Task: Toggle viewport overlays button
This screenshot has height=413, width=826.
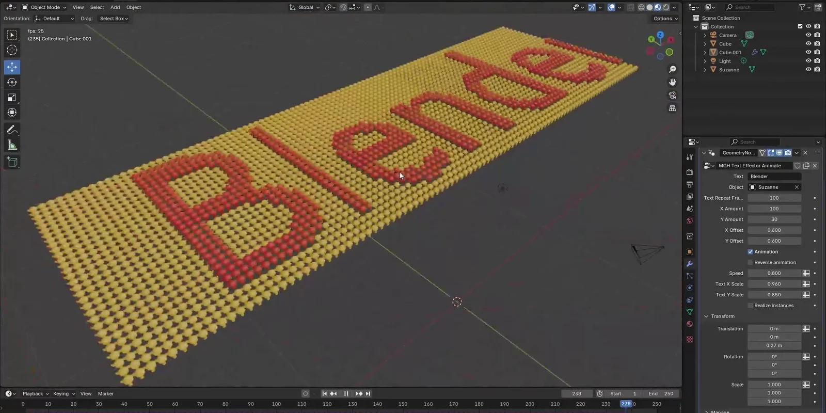Action: 611,7
